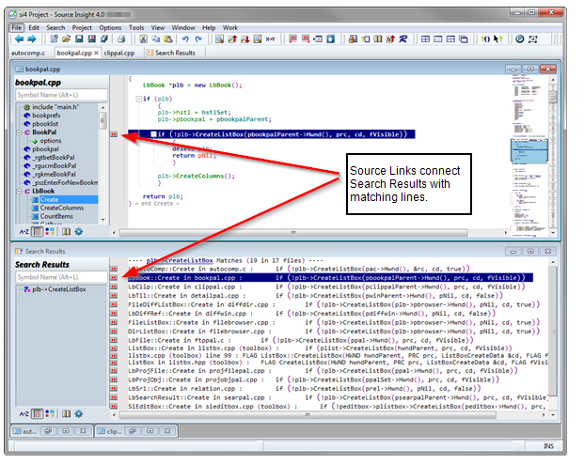Click the Symbol Name field in Search Results panel
Viewport: 584px width, 464px height.
pos(61,277)
